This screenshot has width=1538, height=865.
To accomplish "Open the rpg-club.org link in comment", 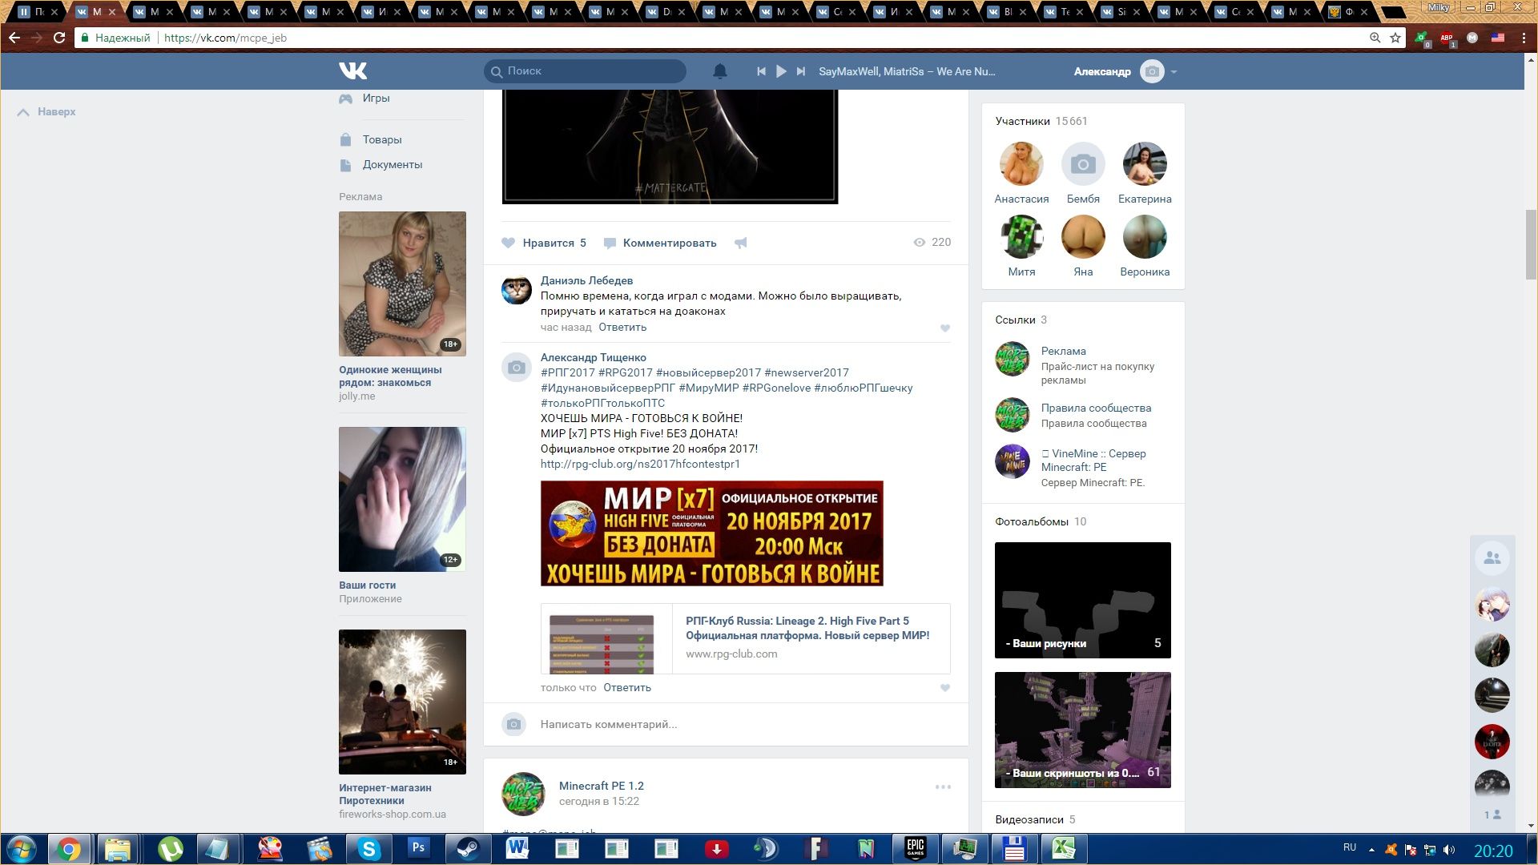I will [640, 464].
